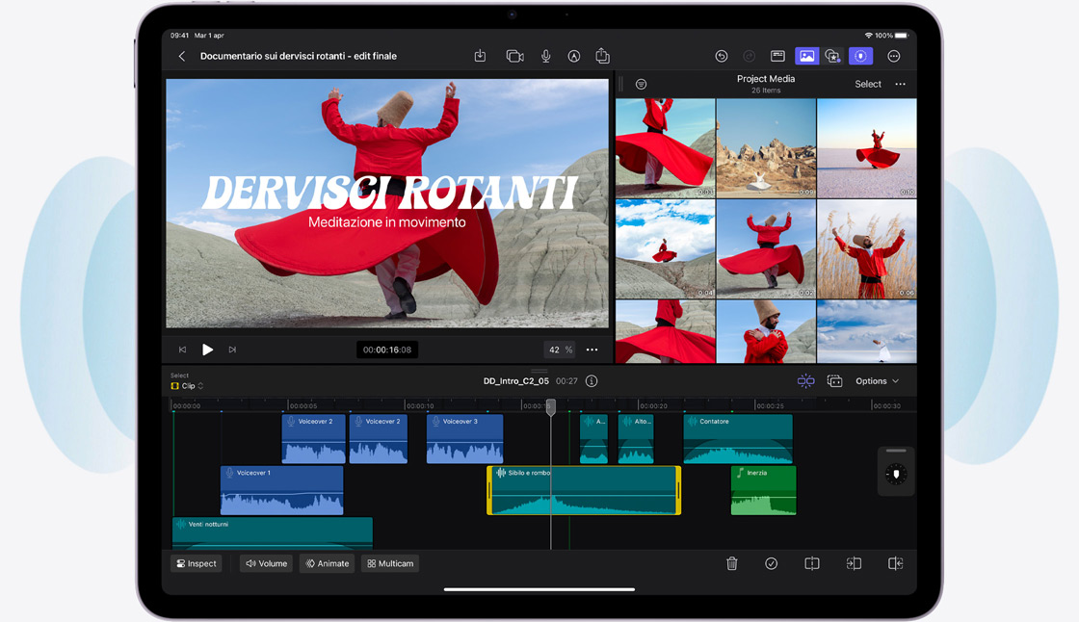Screen dimensions: 1079x622
Task: Open the Animate tab
Action: click(x=327, y=563)
